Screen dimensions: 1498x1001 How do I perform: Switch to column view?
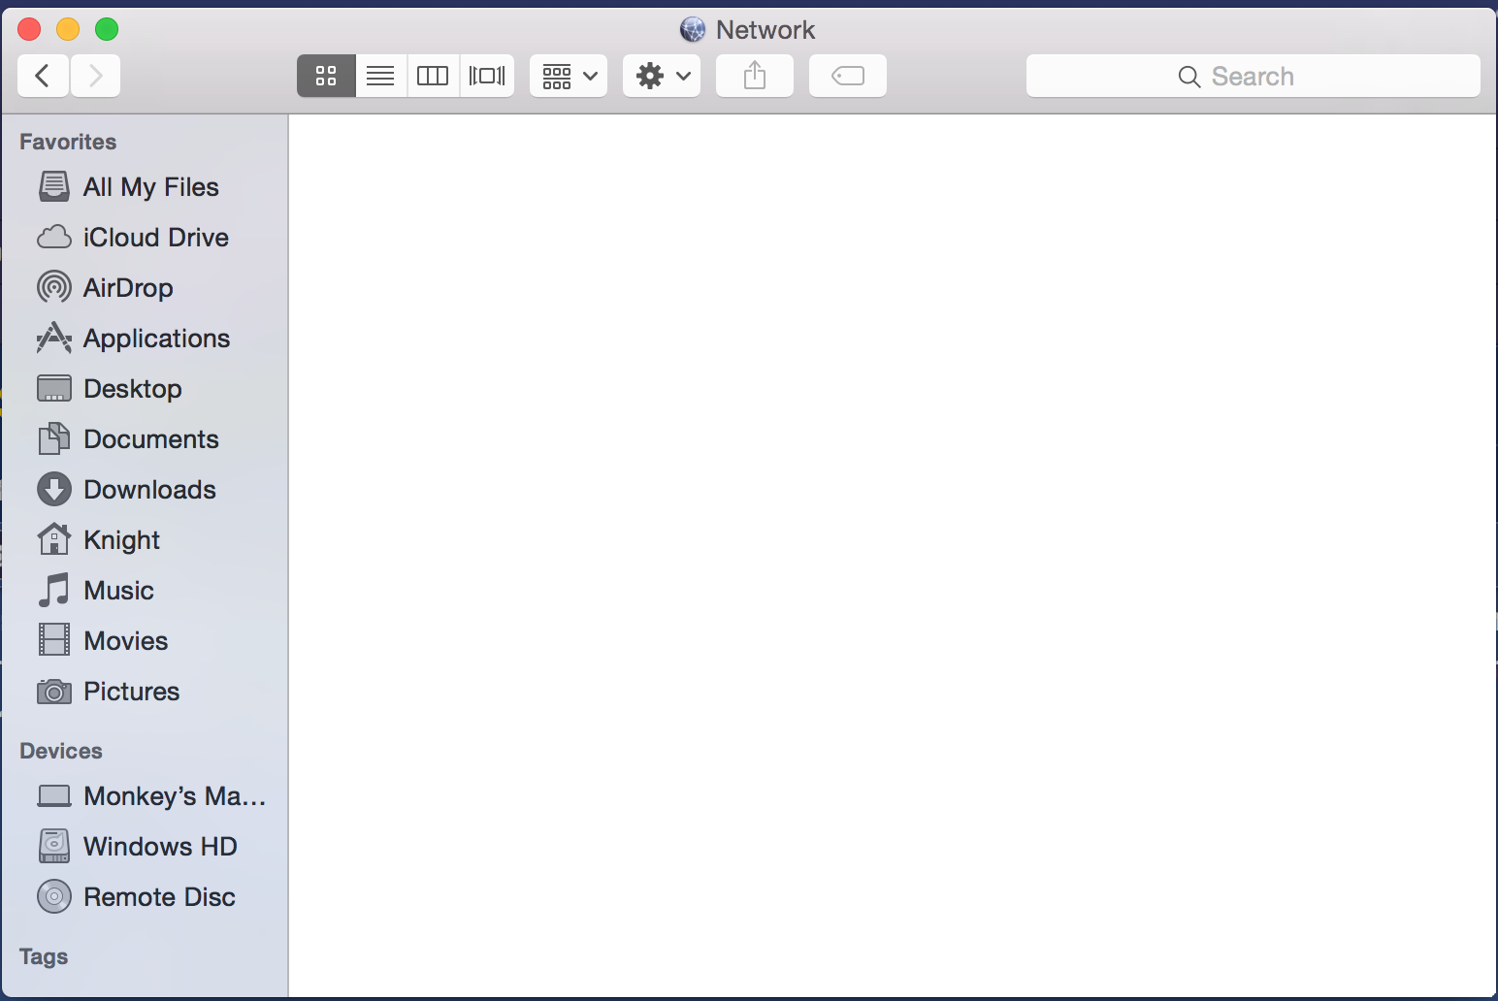click(x=433, y=76)
